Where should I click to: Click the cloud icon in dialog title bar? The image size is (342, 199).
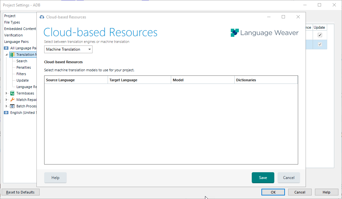click(42, 17)
